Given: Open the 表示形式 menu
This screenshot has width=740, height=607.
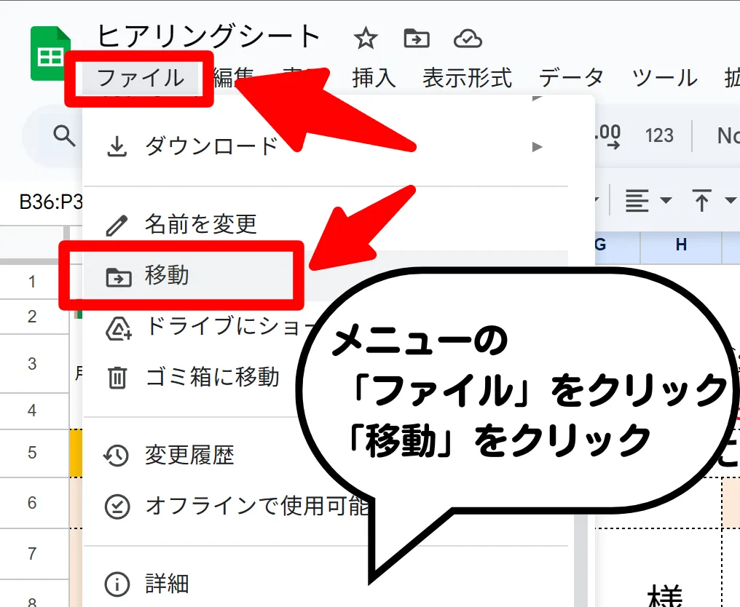Looking at the screenshot, I should pos(467,77).
